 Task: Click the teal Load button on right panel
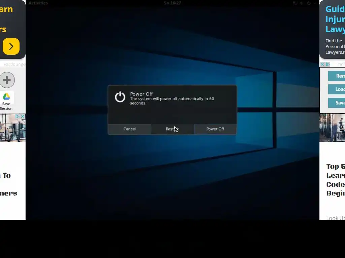click(337, 89)
